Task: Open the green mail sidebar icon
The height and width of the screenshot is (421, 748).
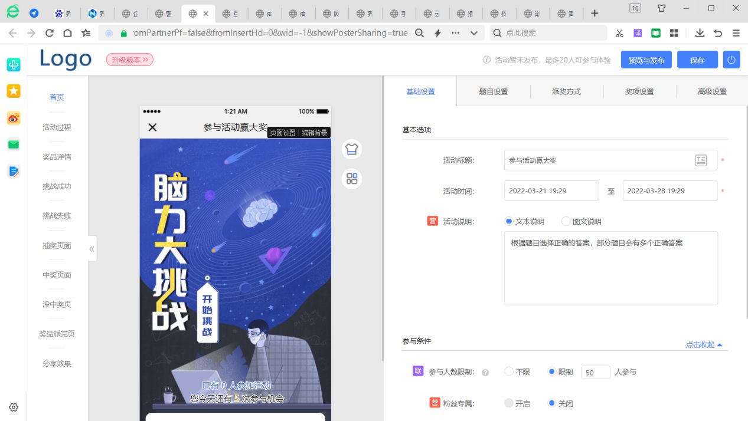Action: click(x=14, y=144)
